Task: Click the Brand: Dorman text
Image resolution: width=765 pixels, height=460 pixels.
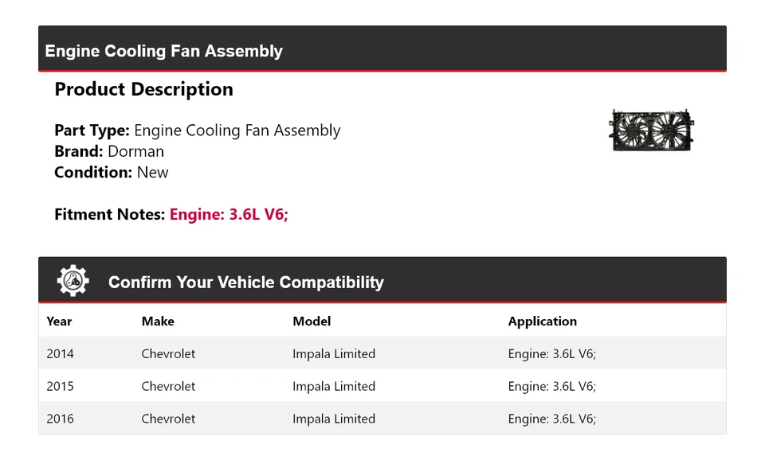Action: pyautogui.click(x=109, y=151)
